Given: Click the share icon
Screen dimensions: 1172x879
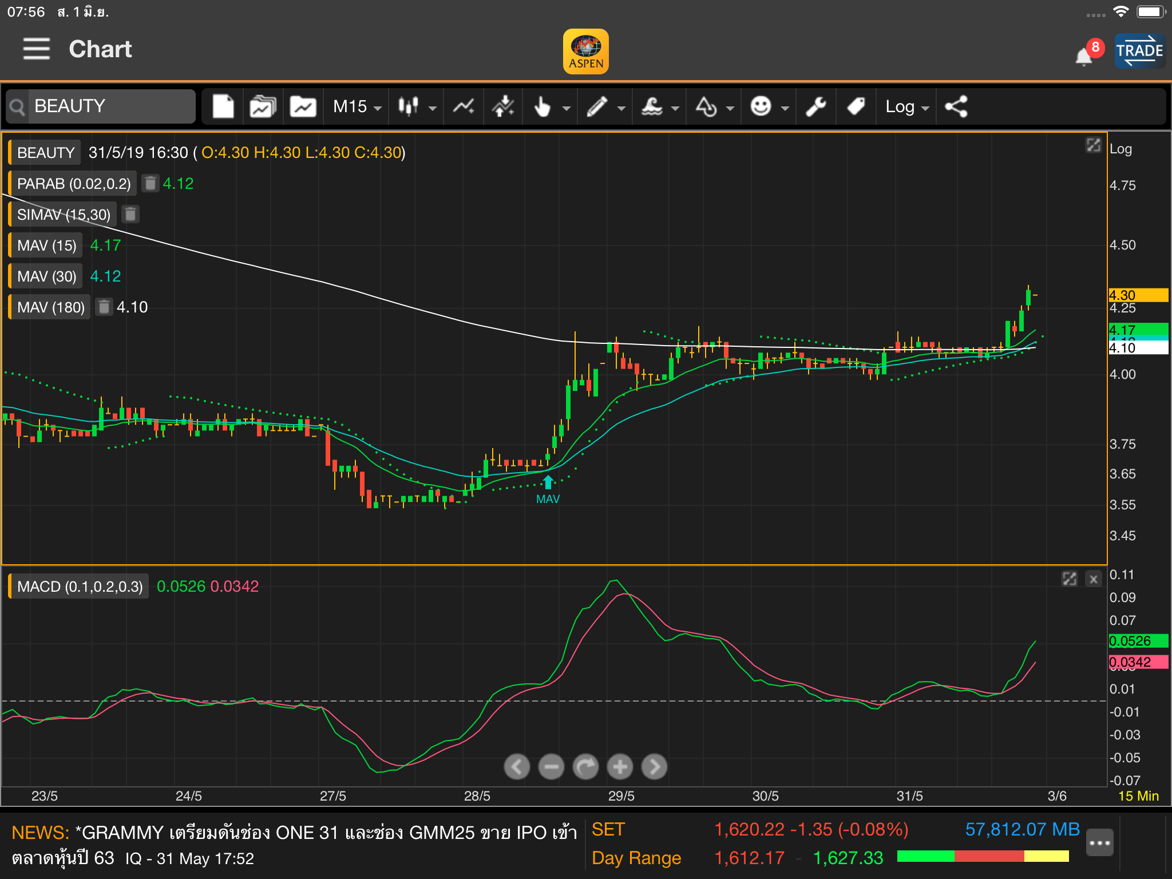Looking at the screenshot, I should pos(956,106).
